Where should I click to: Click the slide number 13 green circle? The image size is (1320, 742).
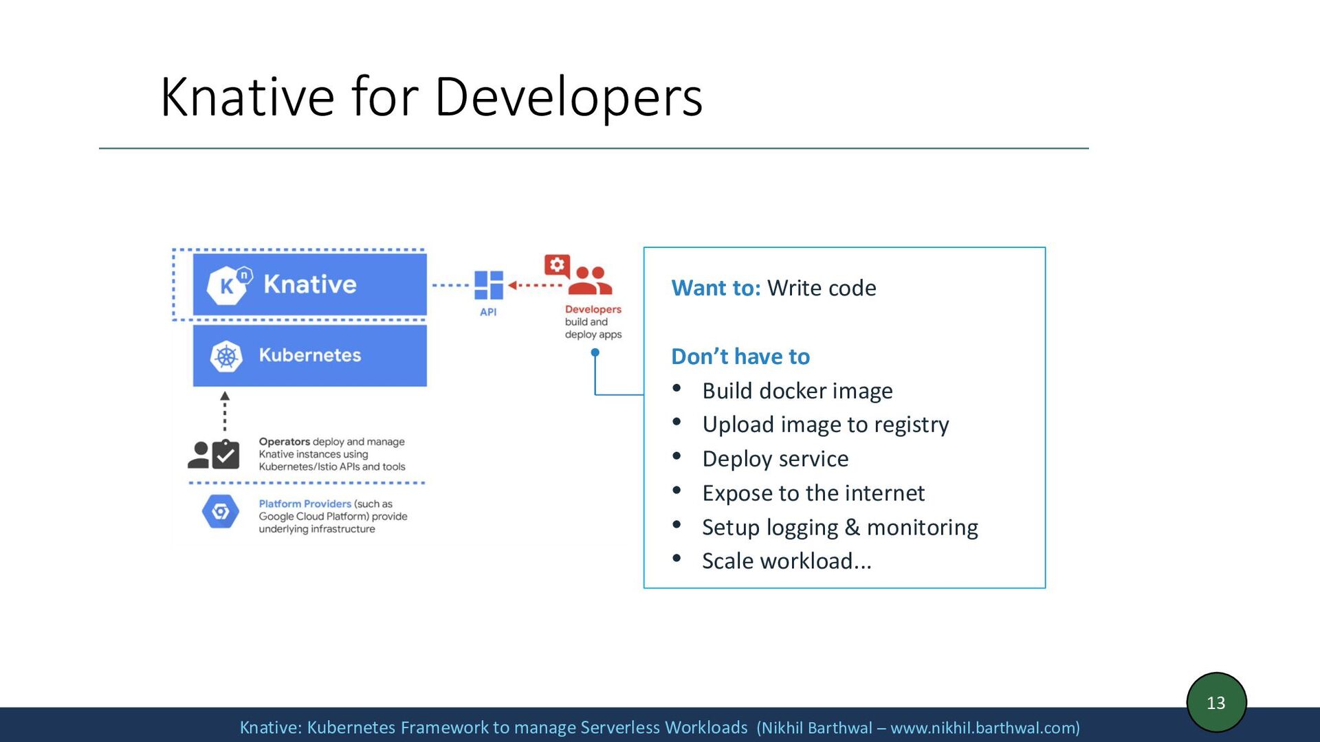[x=1215, y=702]
